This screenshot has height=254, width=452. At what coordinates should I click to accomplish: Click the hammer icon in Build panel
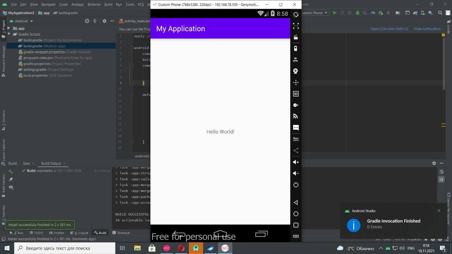(11, 171)
